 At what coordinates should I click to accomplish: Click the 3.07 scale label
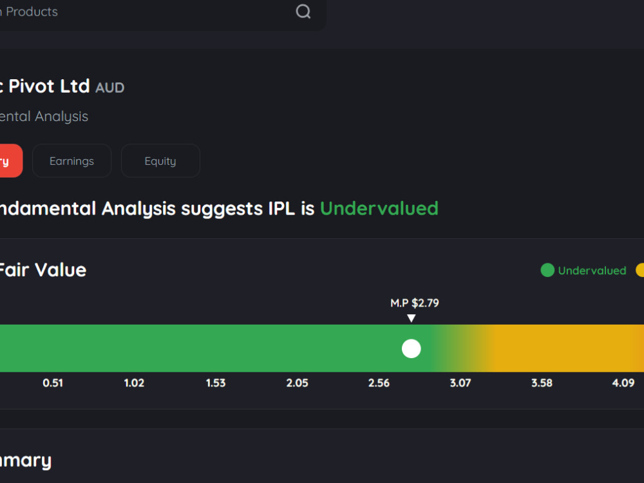point(460,383)
